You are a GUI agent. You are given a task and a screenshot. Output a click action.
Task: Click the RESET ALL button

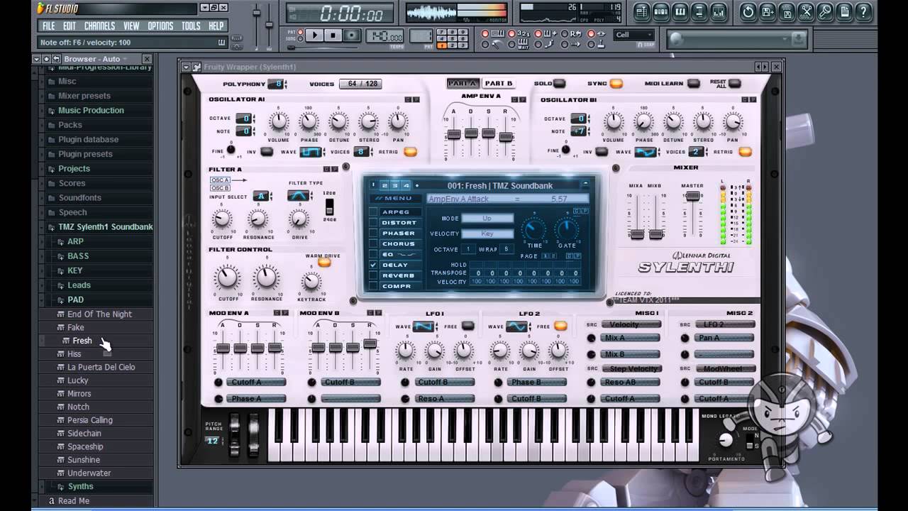[x=734, y=84]
